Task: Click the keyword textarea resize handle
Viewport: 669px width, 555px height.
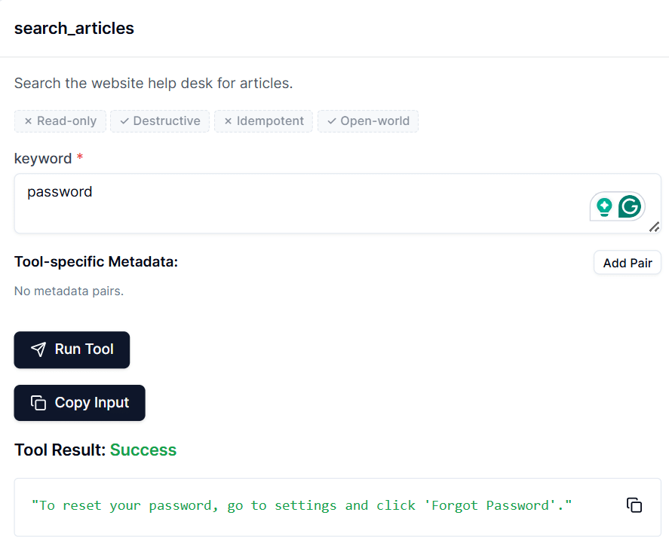Action: point(654,226)
